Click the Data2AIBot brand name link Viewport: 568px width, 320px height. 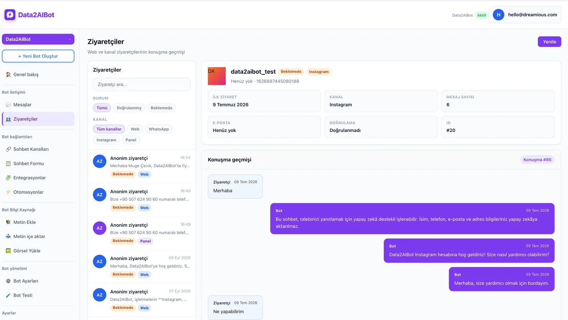pyautogui.click(x=36, y=15)
